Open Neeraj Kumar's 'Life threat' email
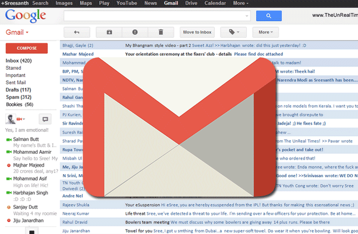Screen dimensions: 358x234 209,214
